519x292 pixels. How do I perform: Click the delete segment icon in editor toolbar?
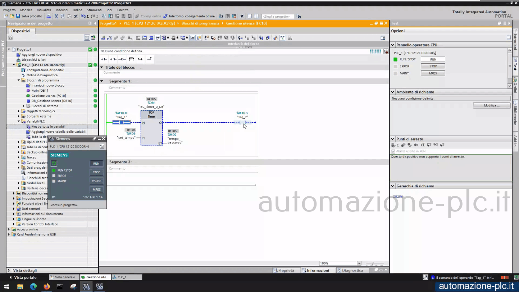(109, 38)
